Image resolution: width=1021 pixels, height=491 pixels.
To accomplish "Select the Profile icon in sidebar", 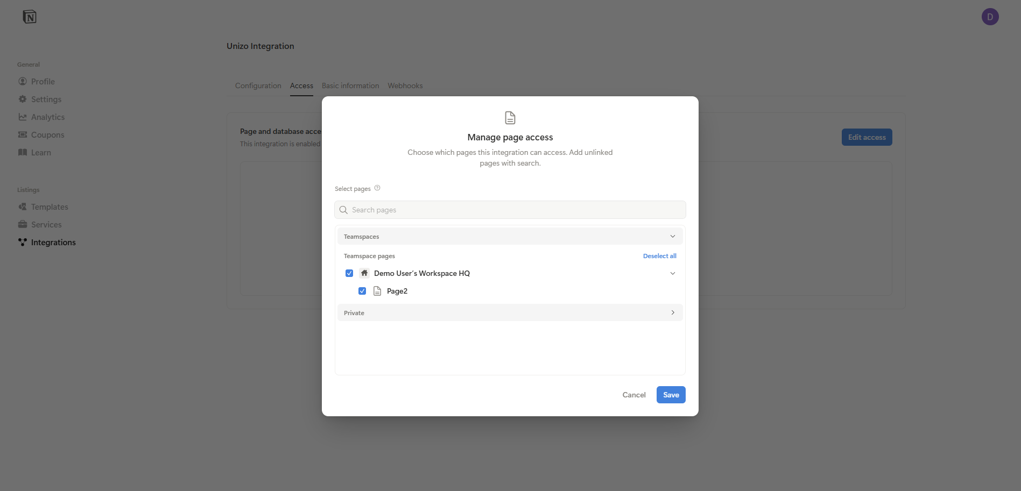I will pos(22,81).
